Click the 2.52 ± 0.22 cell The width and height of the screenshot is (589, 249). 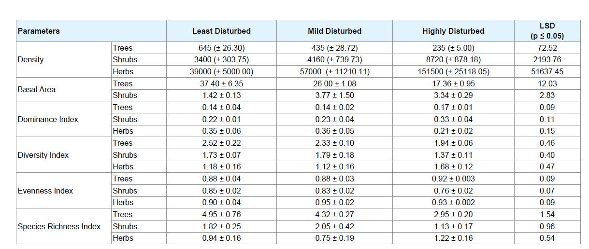221,143
